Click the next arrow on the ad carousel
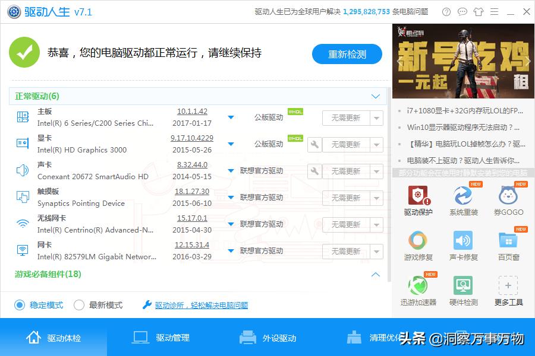Image resolution: width=535 pixels, height=356 pixels. pyautogui.click(x=527, y=61)
